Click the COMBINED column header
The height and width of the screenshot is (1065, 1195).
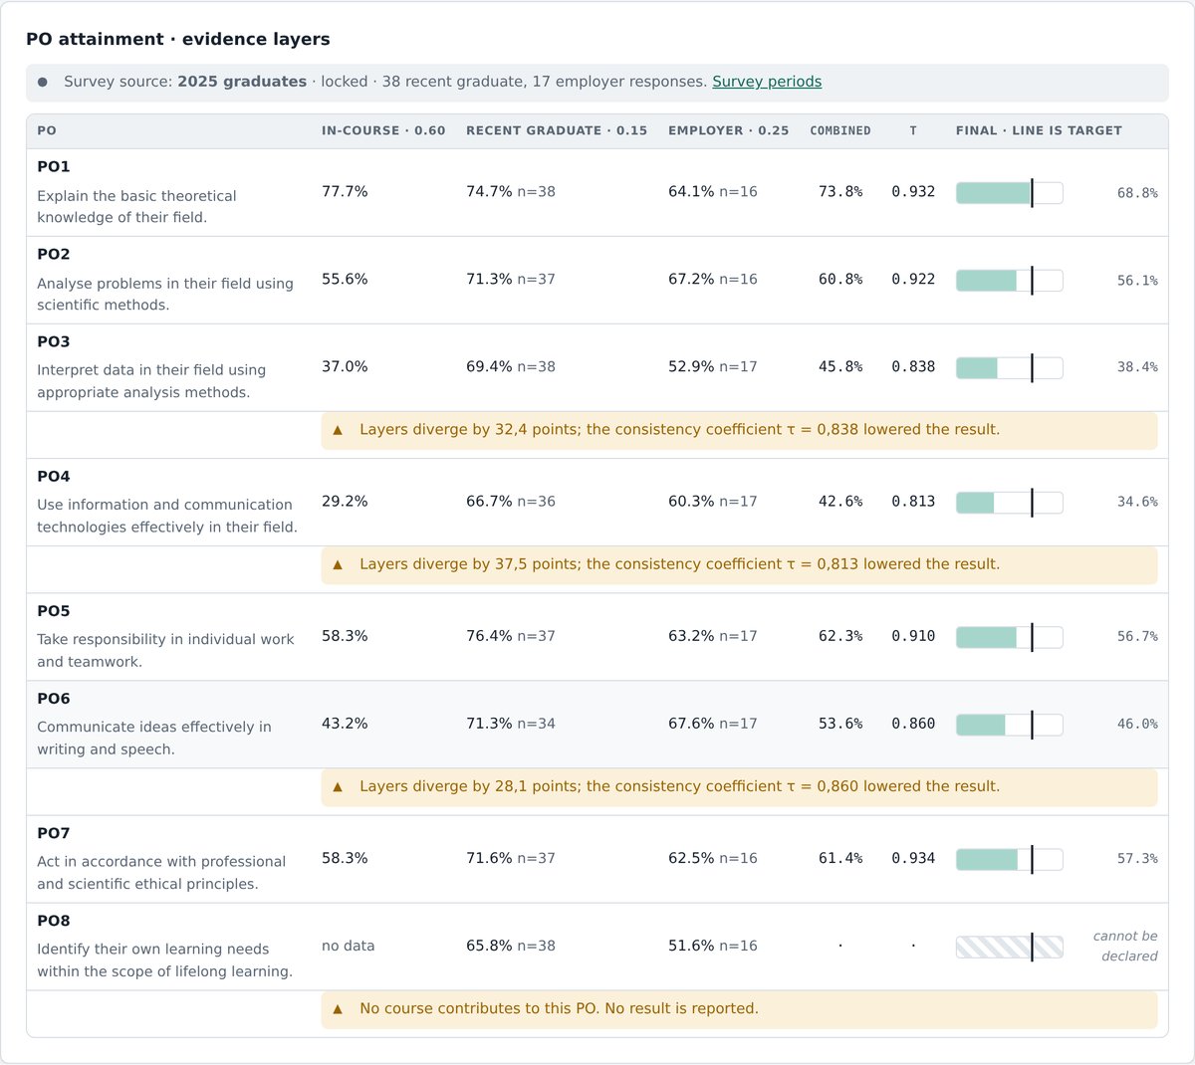[840, 130]
